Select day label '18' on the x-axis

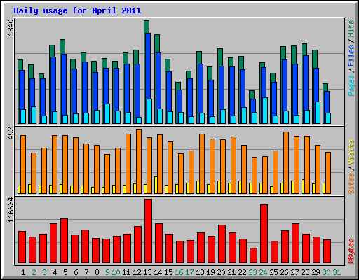200,272
